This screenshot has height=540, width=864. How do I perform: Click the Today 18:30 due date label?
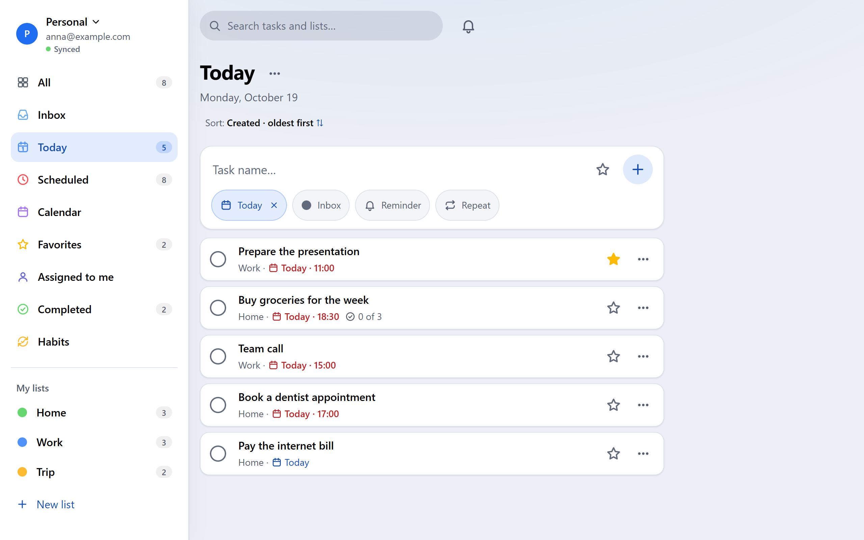(306, 317)
